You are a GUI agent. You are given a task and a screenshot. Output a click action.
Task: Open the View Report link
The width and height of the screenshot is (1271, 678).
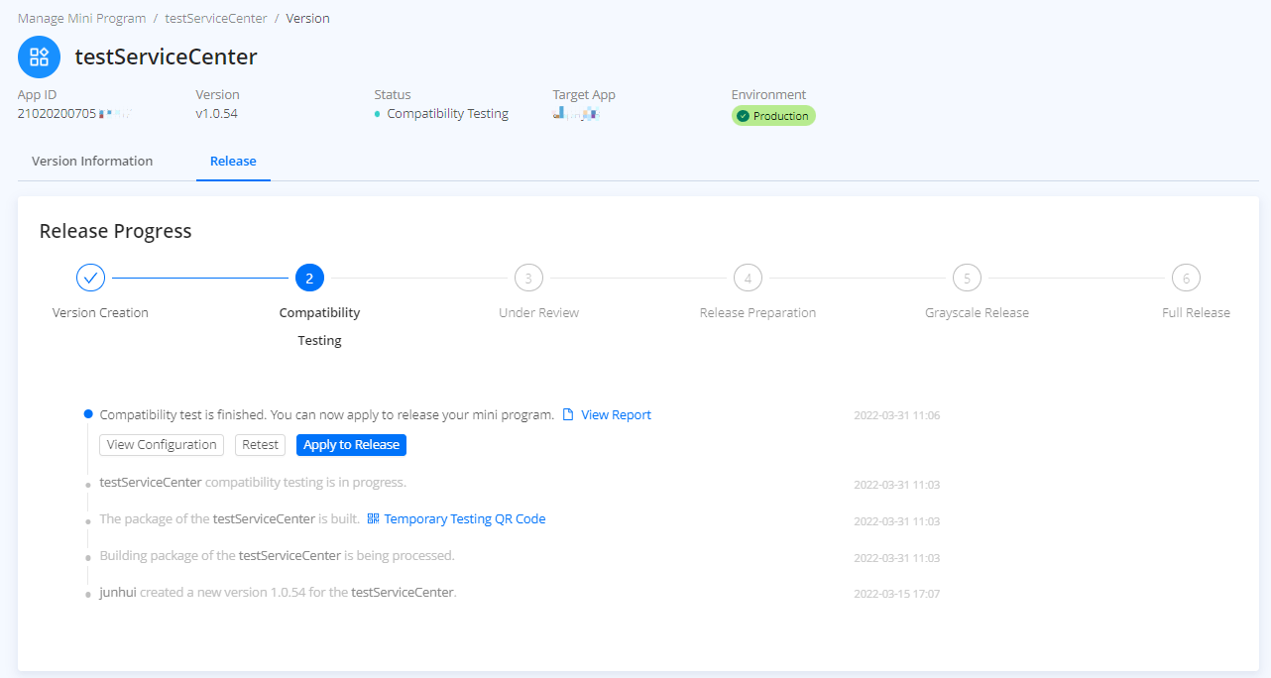(616, 415)
